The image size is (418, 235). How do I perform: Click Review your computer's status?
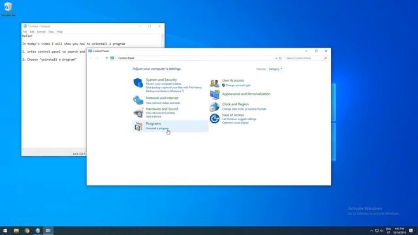pos(163,84)
